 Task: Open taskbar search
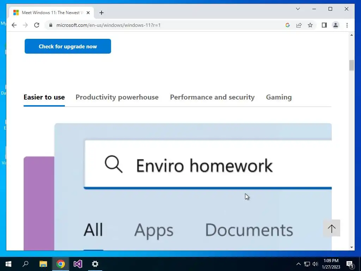pos(25,264)
